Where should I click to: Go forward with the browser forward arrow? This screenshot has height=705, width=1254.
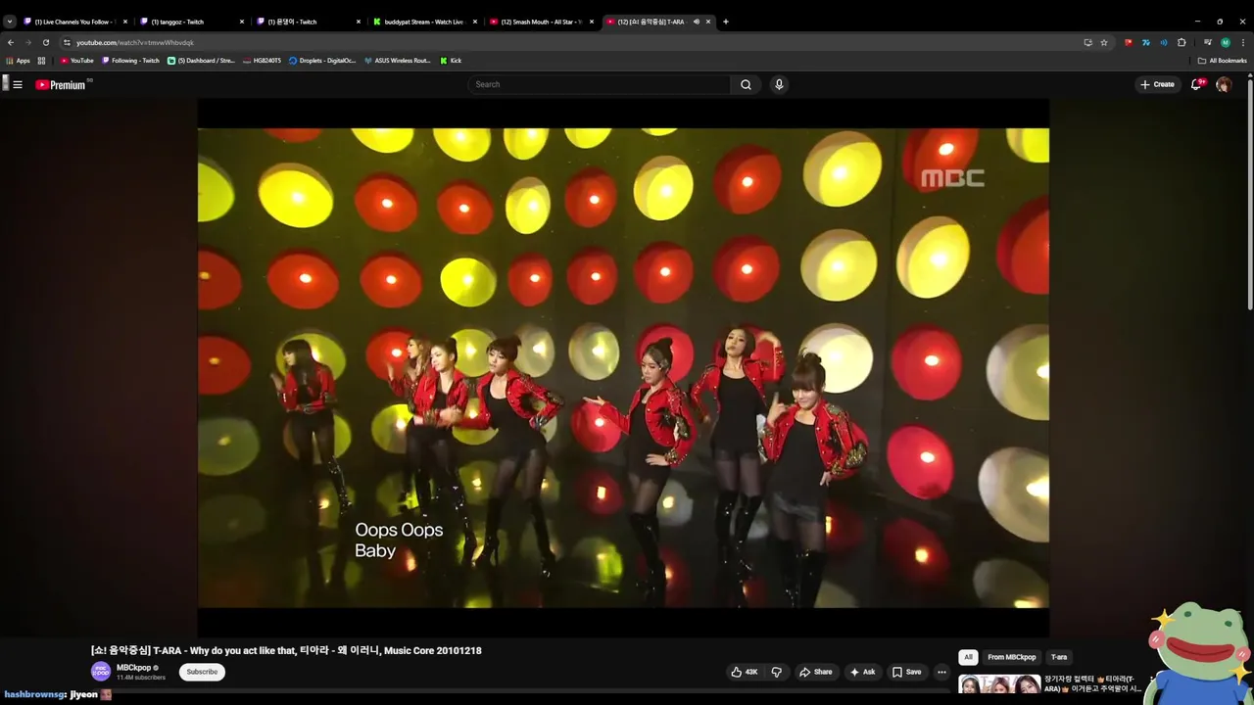27,42
